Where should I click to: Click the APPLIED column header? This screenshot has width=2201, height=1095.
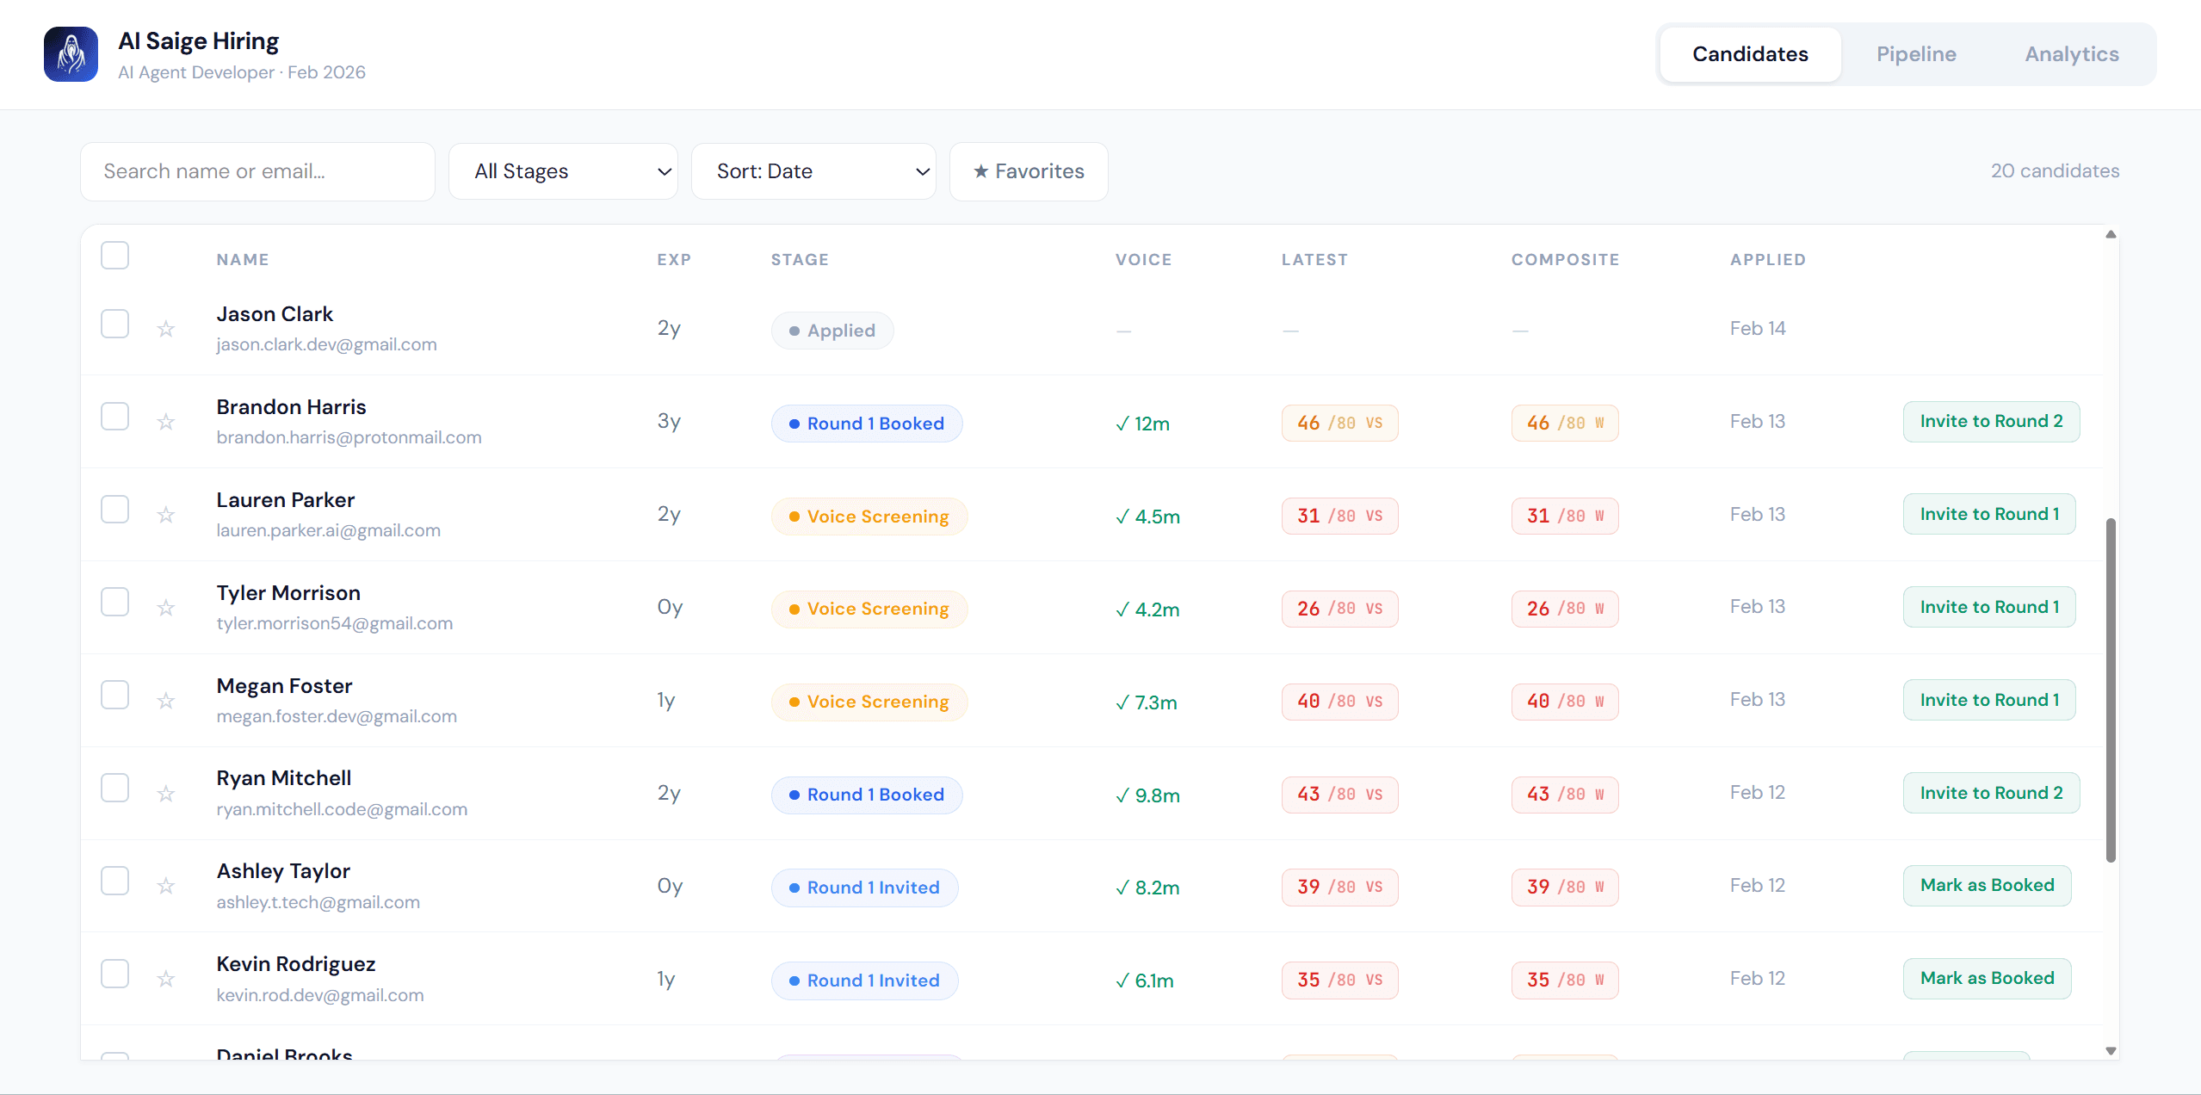[1768, 260]
